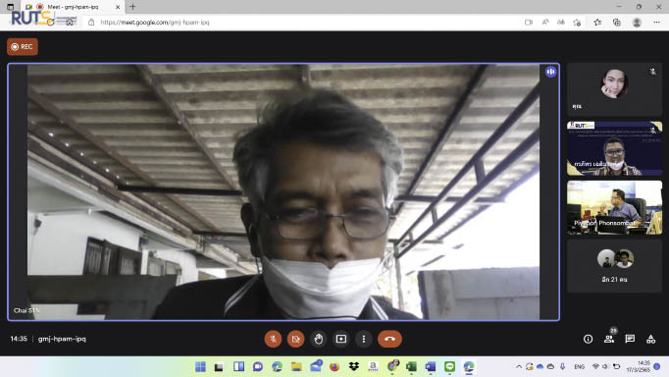Open the browser Favorites star icon
This screenshot has width=669, height=377.
point(597,23)
